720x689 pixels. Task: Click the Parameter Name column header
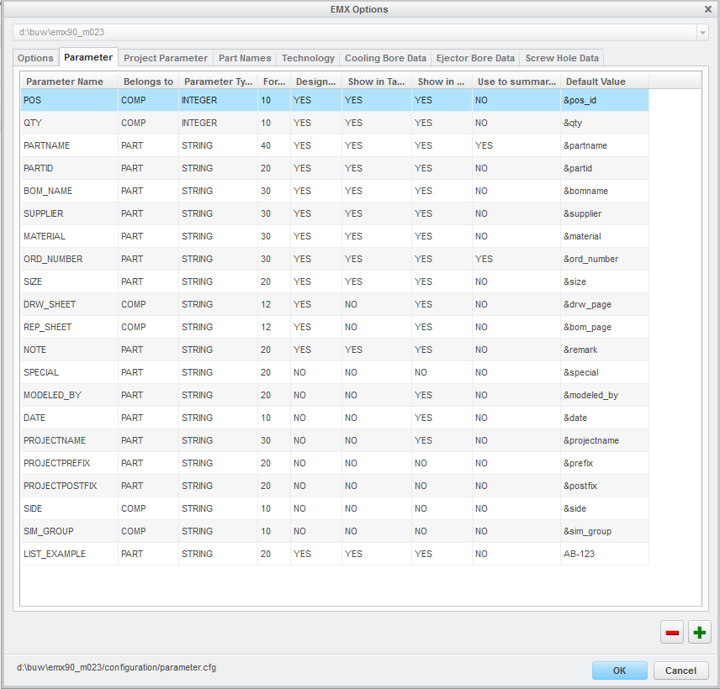(69, 82)
